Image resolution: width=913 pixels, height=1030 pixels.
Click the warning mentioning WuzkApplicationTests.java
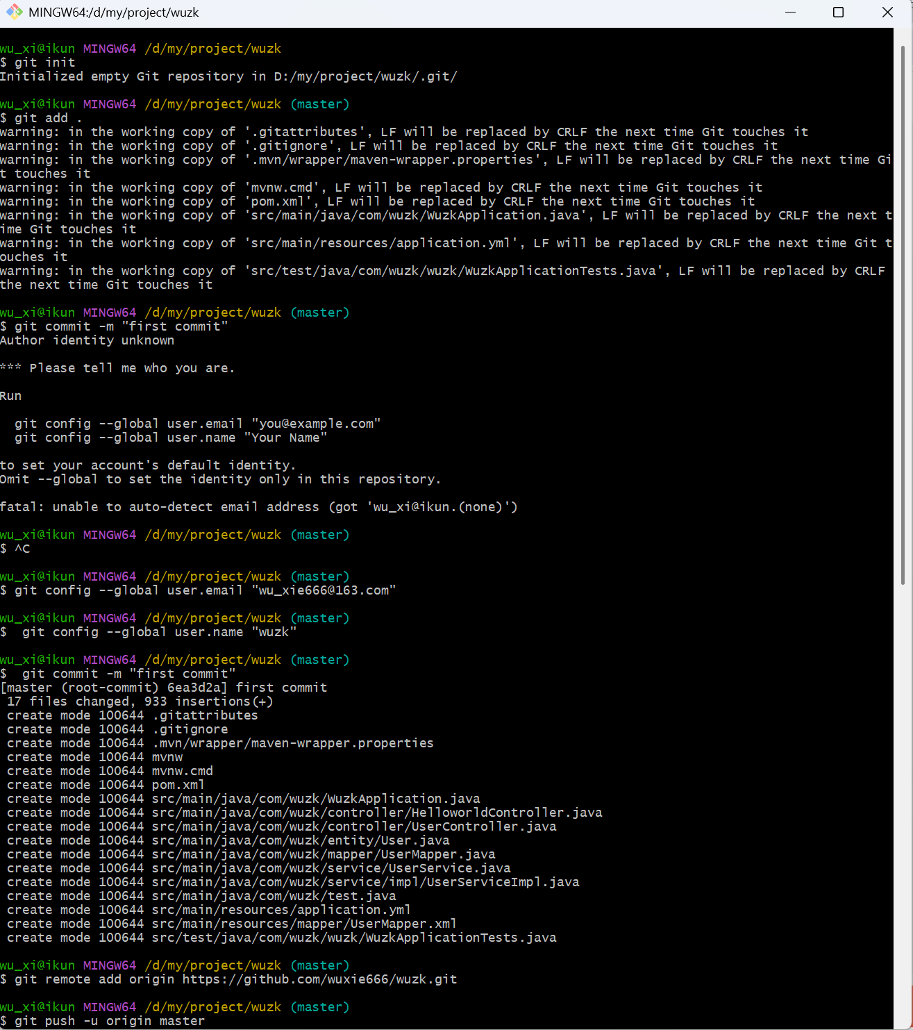[x=443, y=278]
